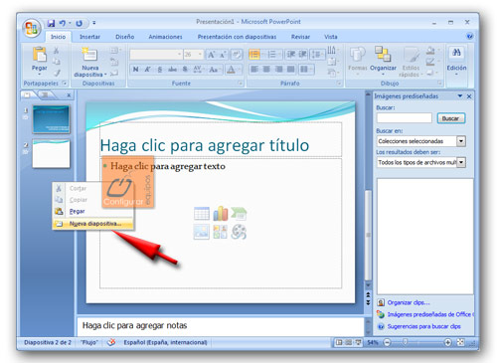The image size is (497, 363).
Task: Open Sugerencias para buscar clips link
Action: coord(424,326)
